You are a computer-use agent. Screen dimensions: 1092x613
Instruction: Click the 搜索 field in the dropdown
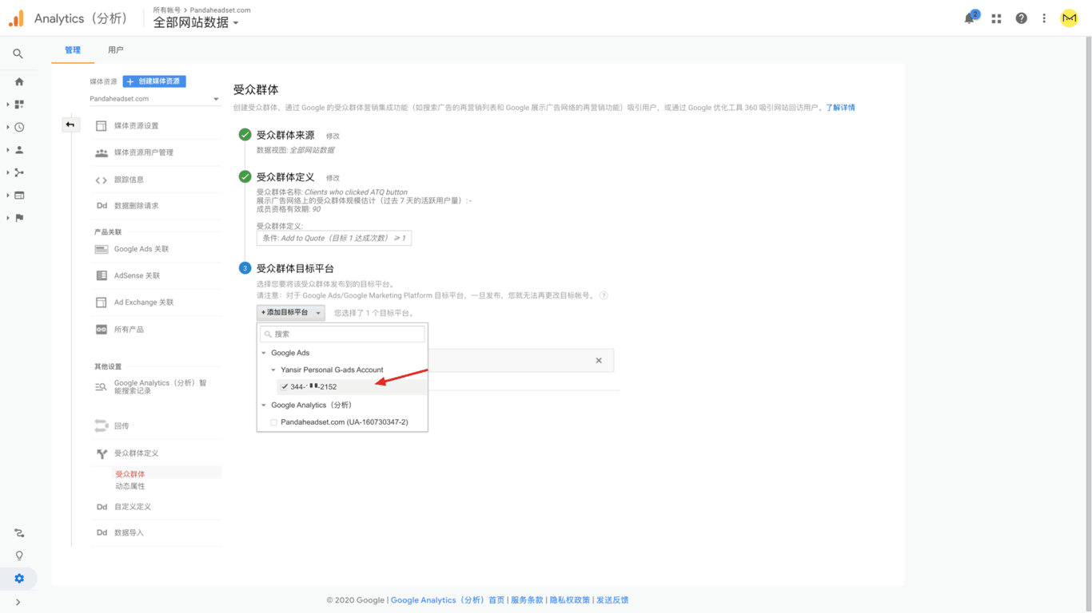tap(342, 334)
